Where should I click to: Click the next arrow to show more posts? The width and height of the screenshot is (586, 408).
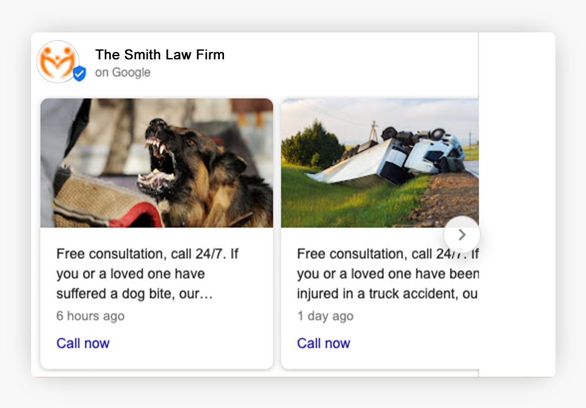pos(462,235)
